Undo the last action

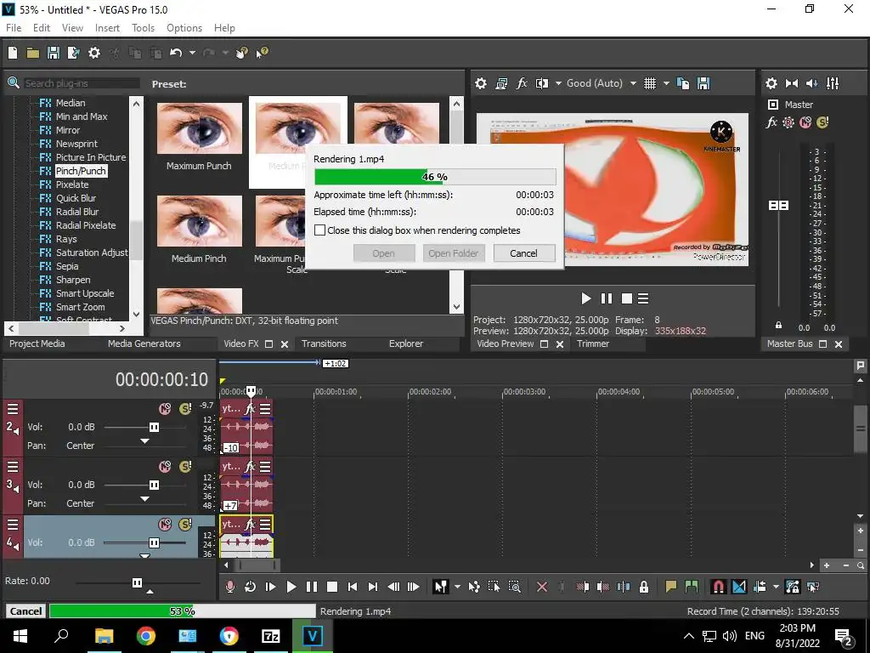click(x=176, y=53)
